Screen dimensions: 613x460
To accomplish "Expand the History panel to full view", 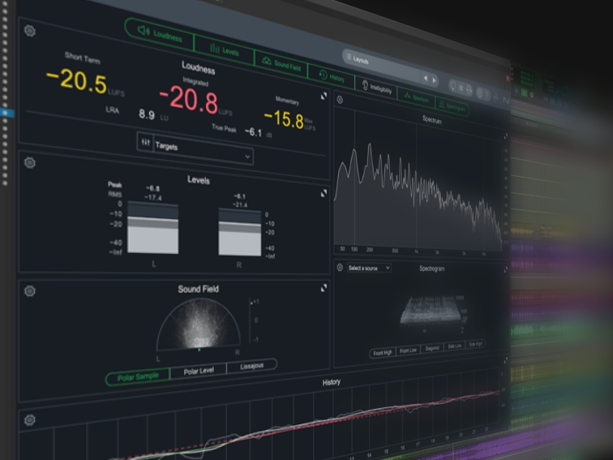I will [x=505, y=360].
